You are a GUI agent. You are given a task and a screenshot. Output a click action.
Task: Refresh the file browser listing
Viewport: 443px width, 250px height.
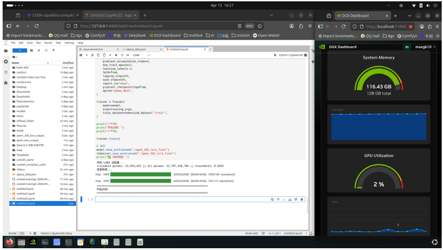(x=46, y=51)
